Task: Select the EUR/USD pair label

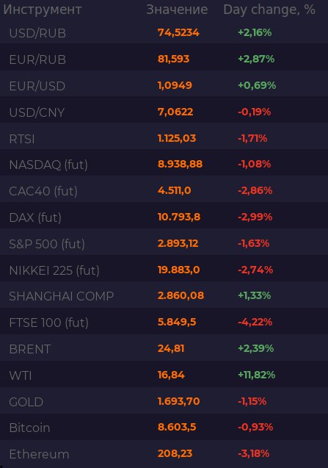Action: coord(37,86)
